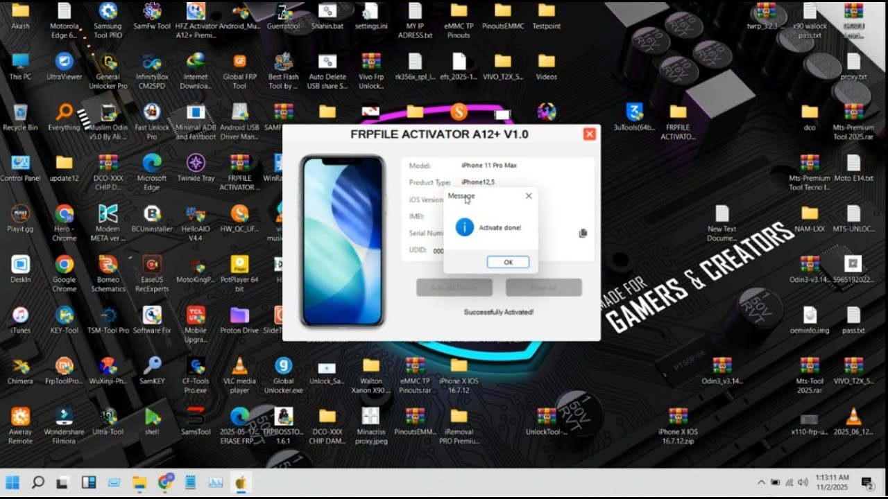The image size is (888, 499).
Task: Open the Windows Start menu
Action: [12, 482]
